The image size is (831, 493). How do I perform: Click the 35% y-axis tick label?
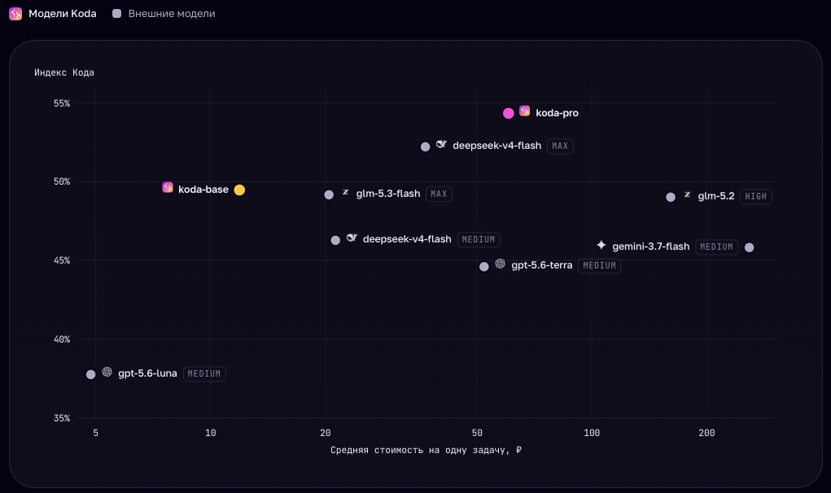click(62, 418)
